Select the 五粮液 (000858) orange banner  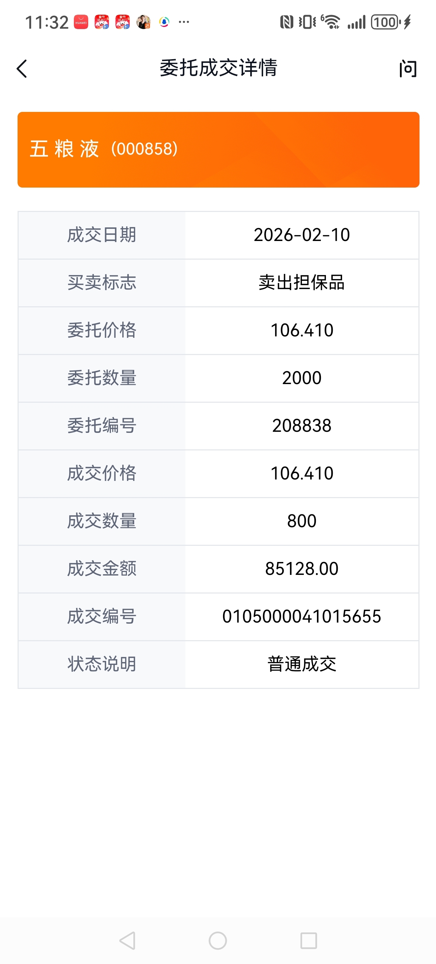(x=219, y=150)
